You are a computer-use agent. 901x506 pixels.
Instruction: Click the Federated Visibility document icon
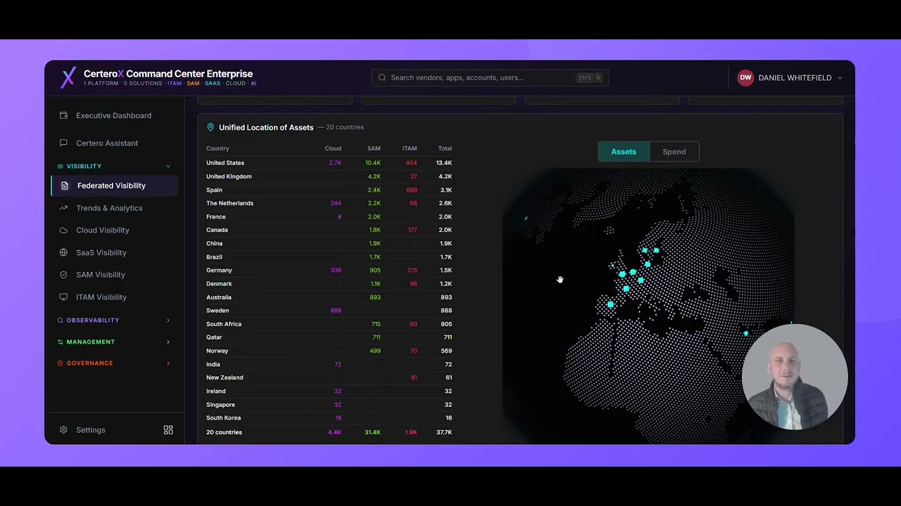coord(65,186)
